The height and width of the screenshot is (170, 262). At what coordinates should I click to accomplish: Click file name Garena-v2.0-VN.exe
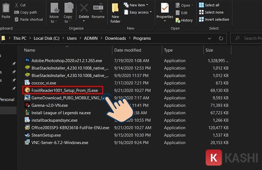pos(50,105)
